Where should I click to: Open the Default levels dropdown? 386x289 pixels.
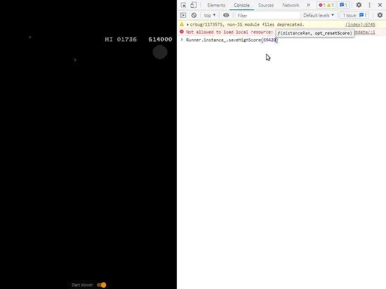319,15
